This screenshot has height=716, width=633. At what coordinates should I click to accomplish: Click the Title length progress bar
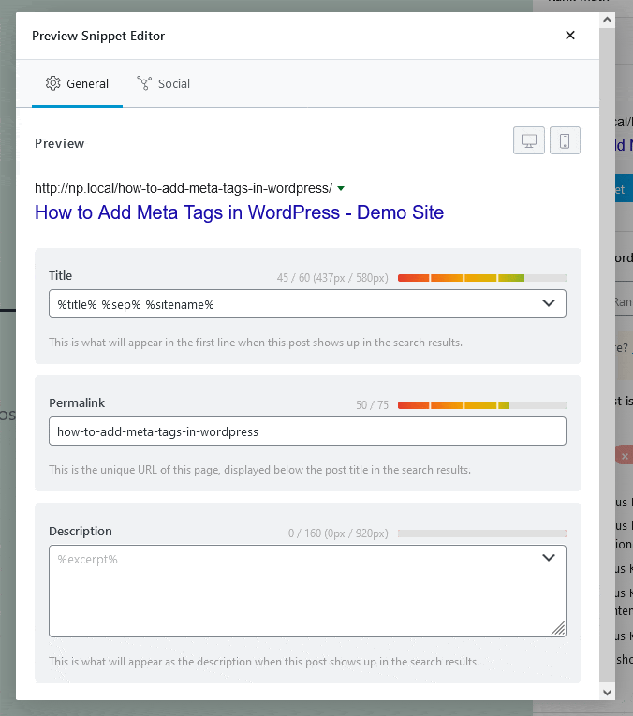click(x=482, y=278)
